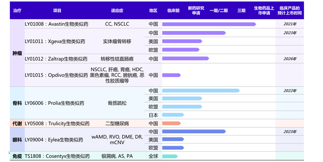Viewport: 323px width, 162px height.
Task: Click LY01012:Zaltrap生物类似药 project name
Action: pyautogui.click(x=56, y=59)
